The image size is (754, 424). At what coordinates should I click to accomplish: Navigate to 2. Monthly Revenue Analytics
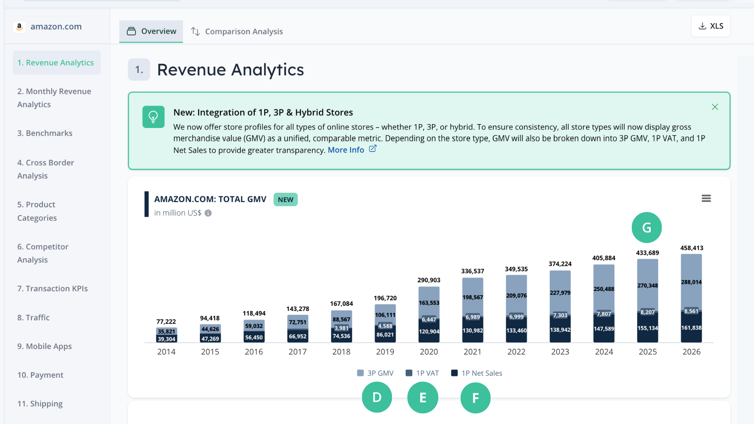pos(54,97)
